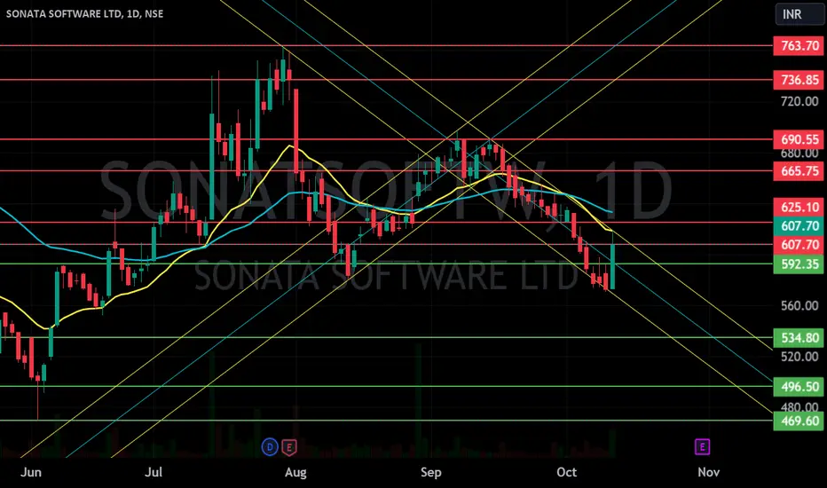Image resolution: width=827 pixels, height=488 pixels.
Task: Click the purple E earnings marker near November
Action: pyautogui.click(x=702, y=447)
